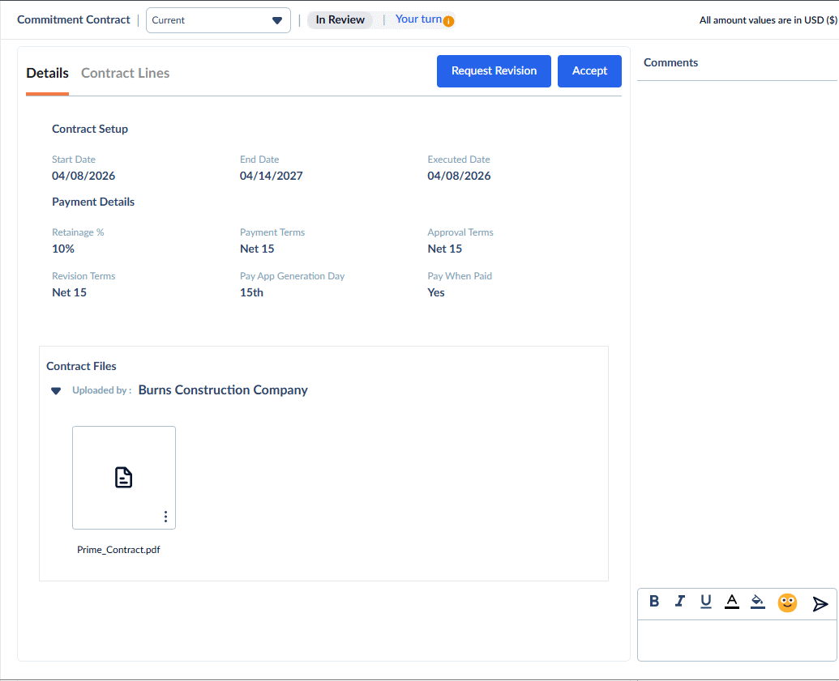The height and width of the screenshot is (681, 839).
Task: Click the Contract Setup heading
Action: tap(90, 129)
